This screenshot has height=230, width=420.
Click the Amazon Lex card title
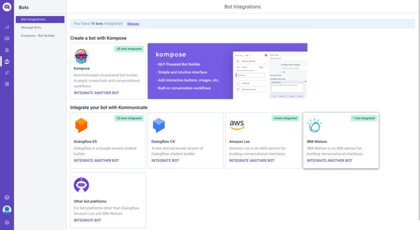click(x=239, y=142)
